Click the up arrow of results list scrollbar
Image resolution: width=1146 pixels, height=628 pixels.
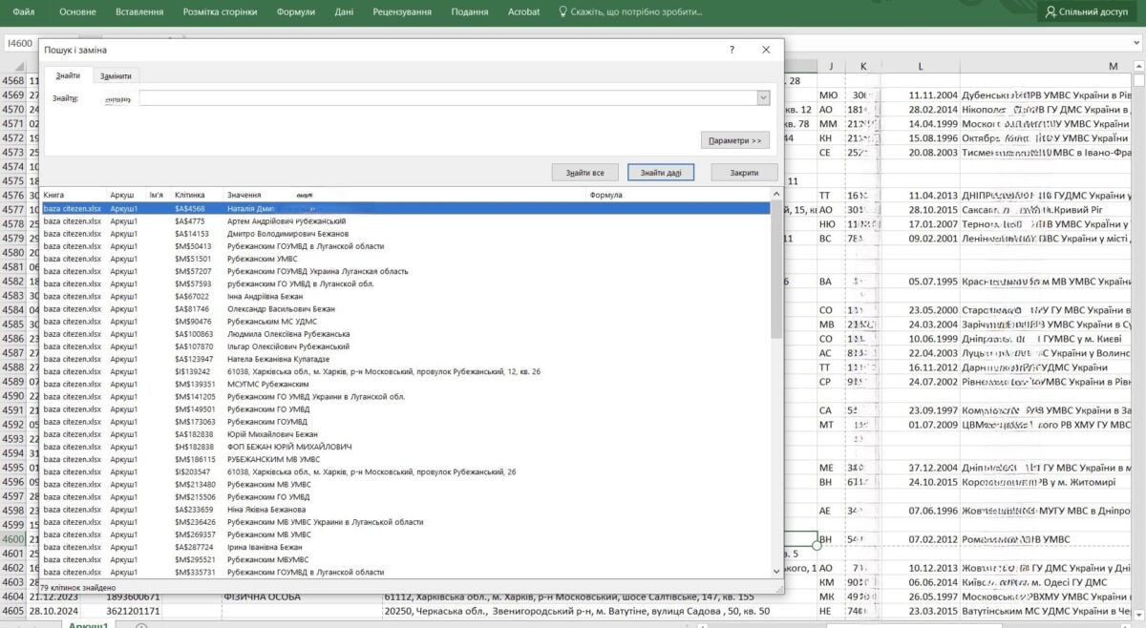776,195
